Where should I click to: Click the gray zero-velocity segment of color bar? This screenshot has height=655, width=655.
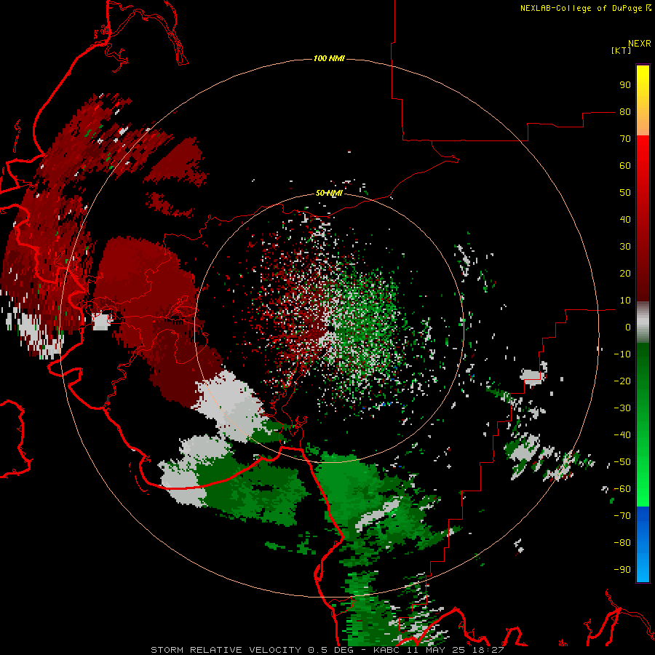coord(643,322)
